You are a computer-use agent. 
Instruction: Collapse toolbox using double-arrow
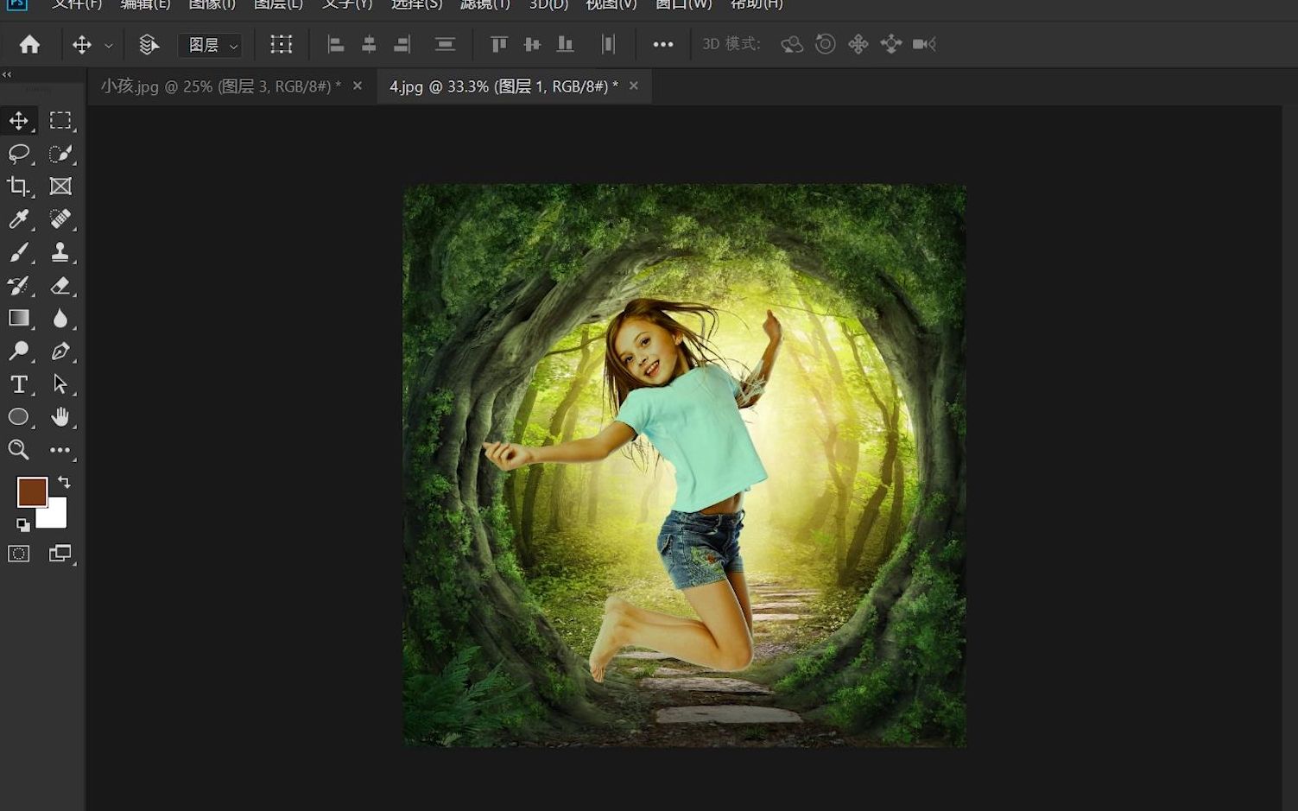[7, 74]
